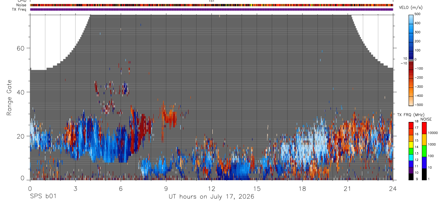Click the UT hours on July 17 title
Viewport: 442px width, 204px height.
211,197
